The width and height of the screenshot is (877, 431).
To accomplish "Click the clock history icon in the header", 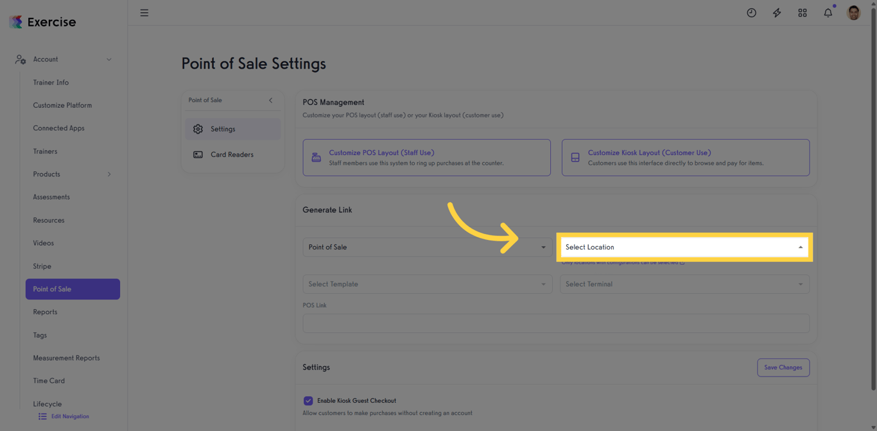I will [x=751, y=12].
